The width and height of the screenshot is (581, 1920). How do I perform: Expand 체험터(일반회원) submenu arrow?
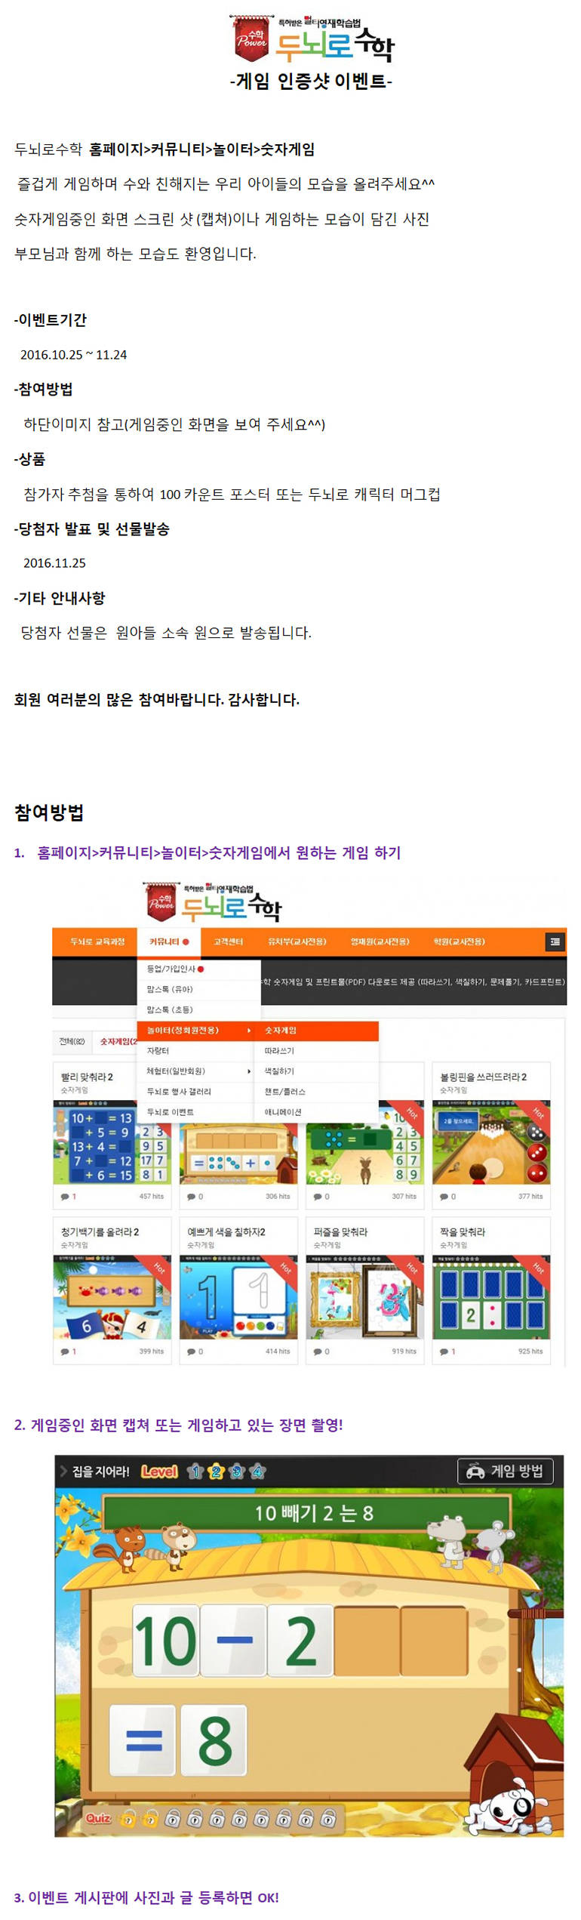point(249,1071)
